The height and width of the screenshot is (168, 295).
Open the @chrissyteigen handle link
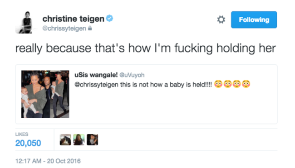click(x=64, y=29)
